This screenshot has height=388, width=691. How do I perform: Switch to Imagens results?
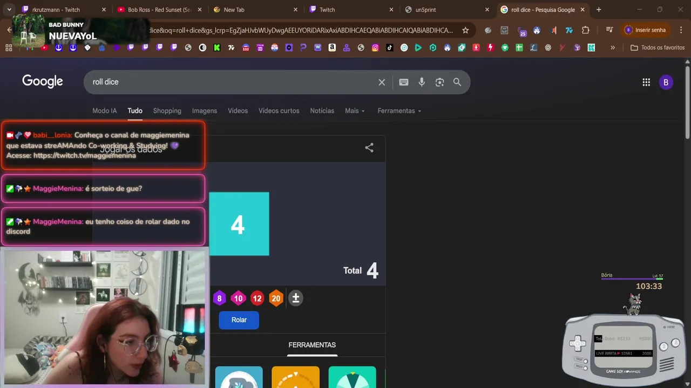tap(205, 110)
